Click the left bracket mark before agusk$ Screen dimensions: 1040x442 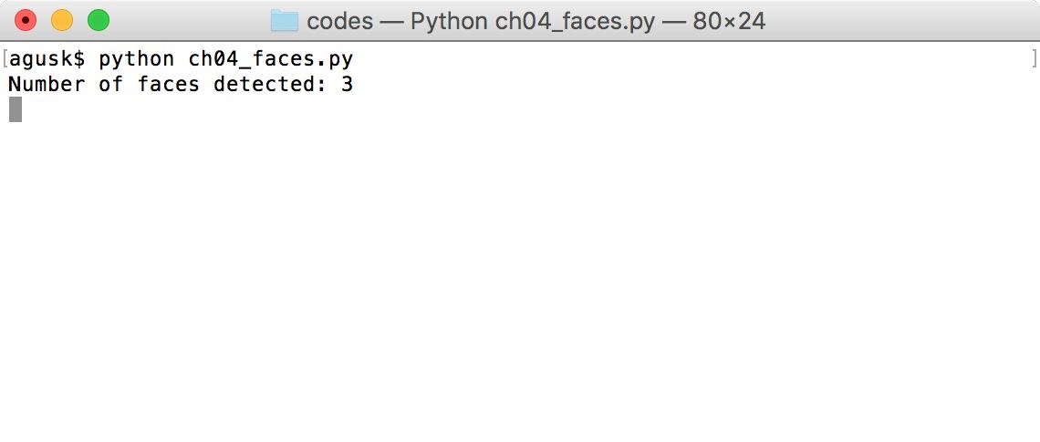[5, 59]
